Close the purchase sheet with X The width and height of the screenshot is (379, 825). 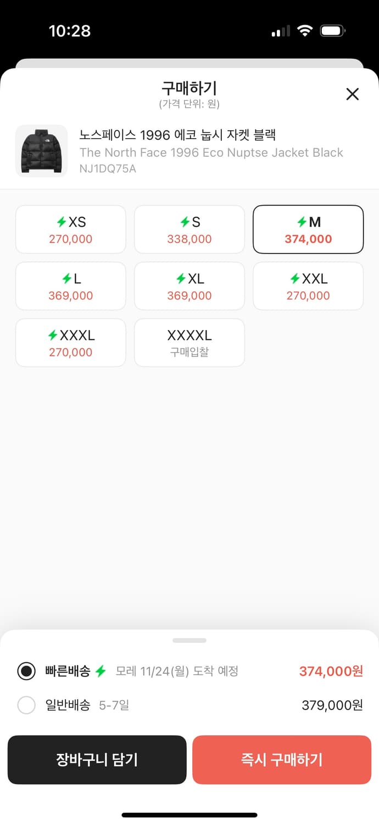[x=352, y=94]
